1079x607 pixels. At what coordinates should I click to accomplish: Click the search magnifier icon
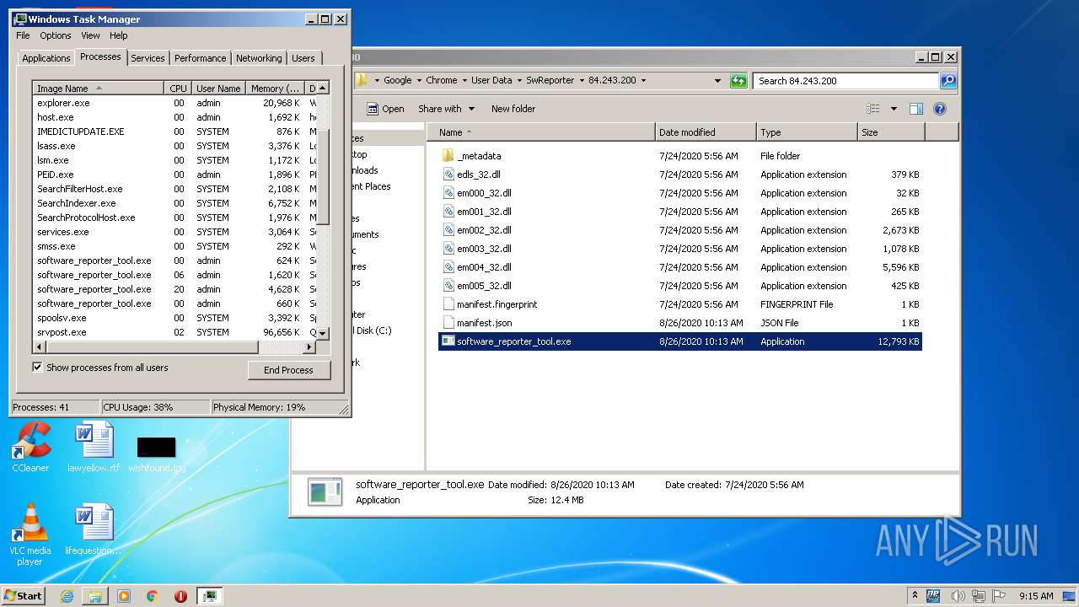pyautogui.click(x=948, y=81)
